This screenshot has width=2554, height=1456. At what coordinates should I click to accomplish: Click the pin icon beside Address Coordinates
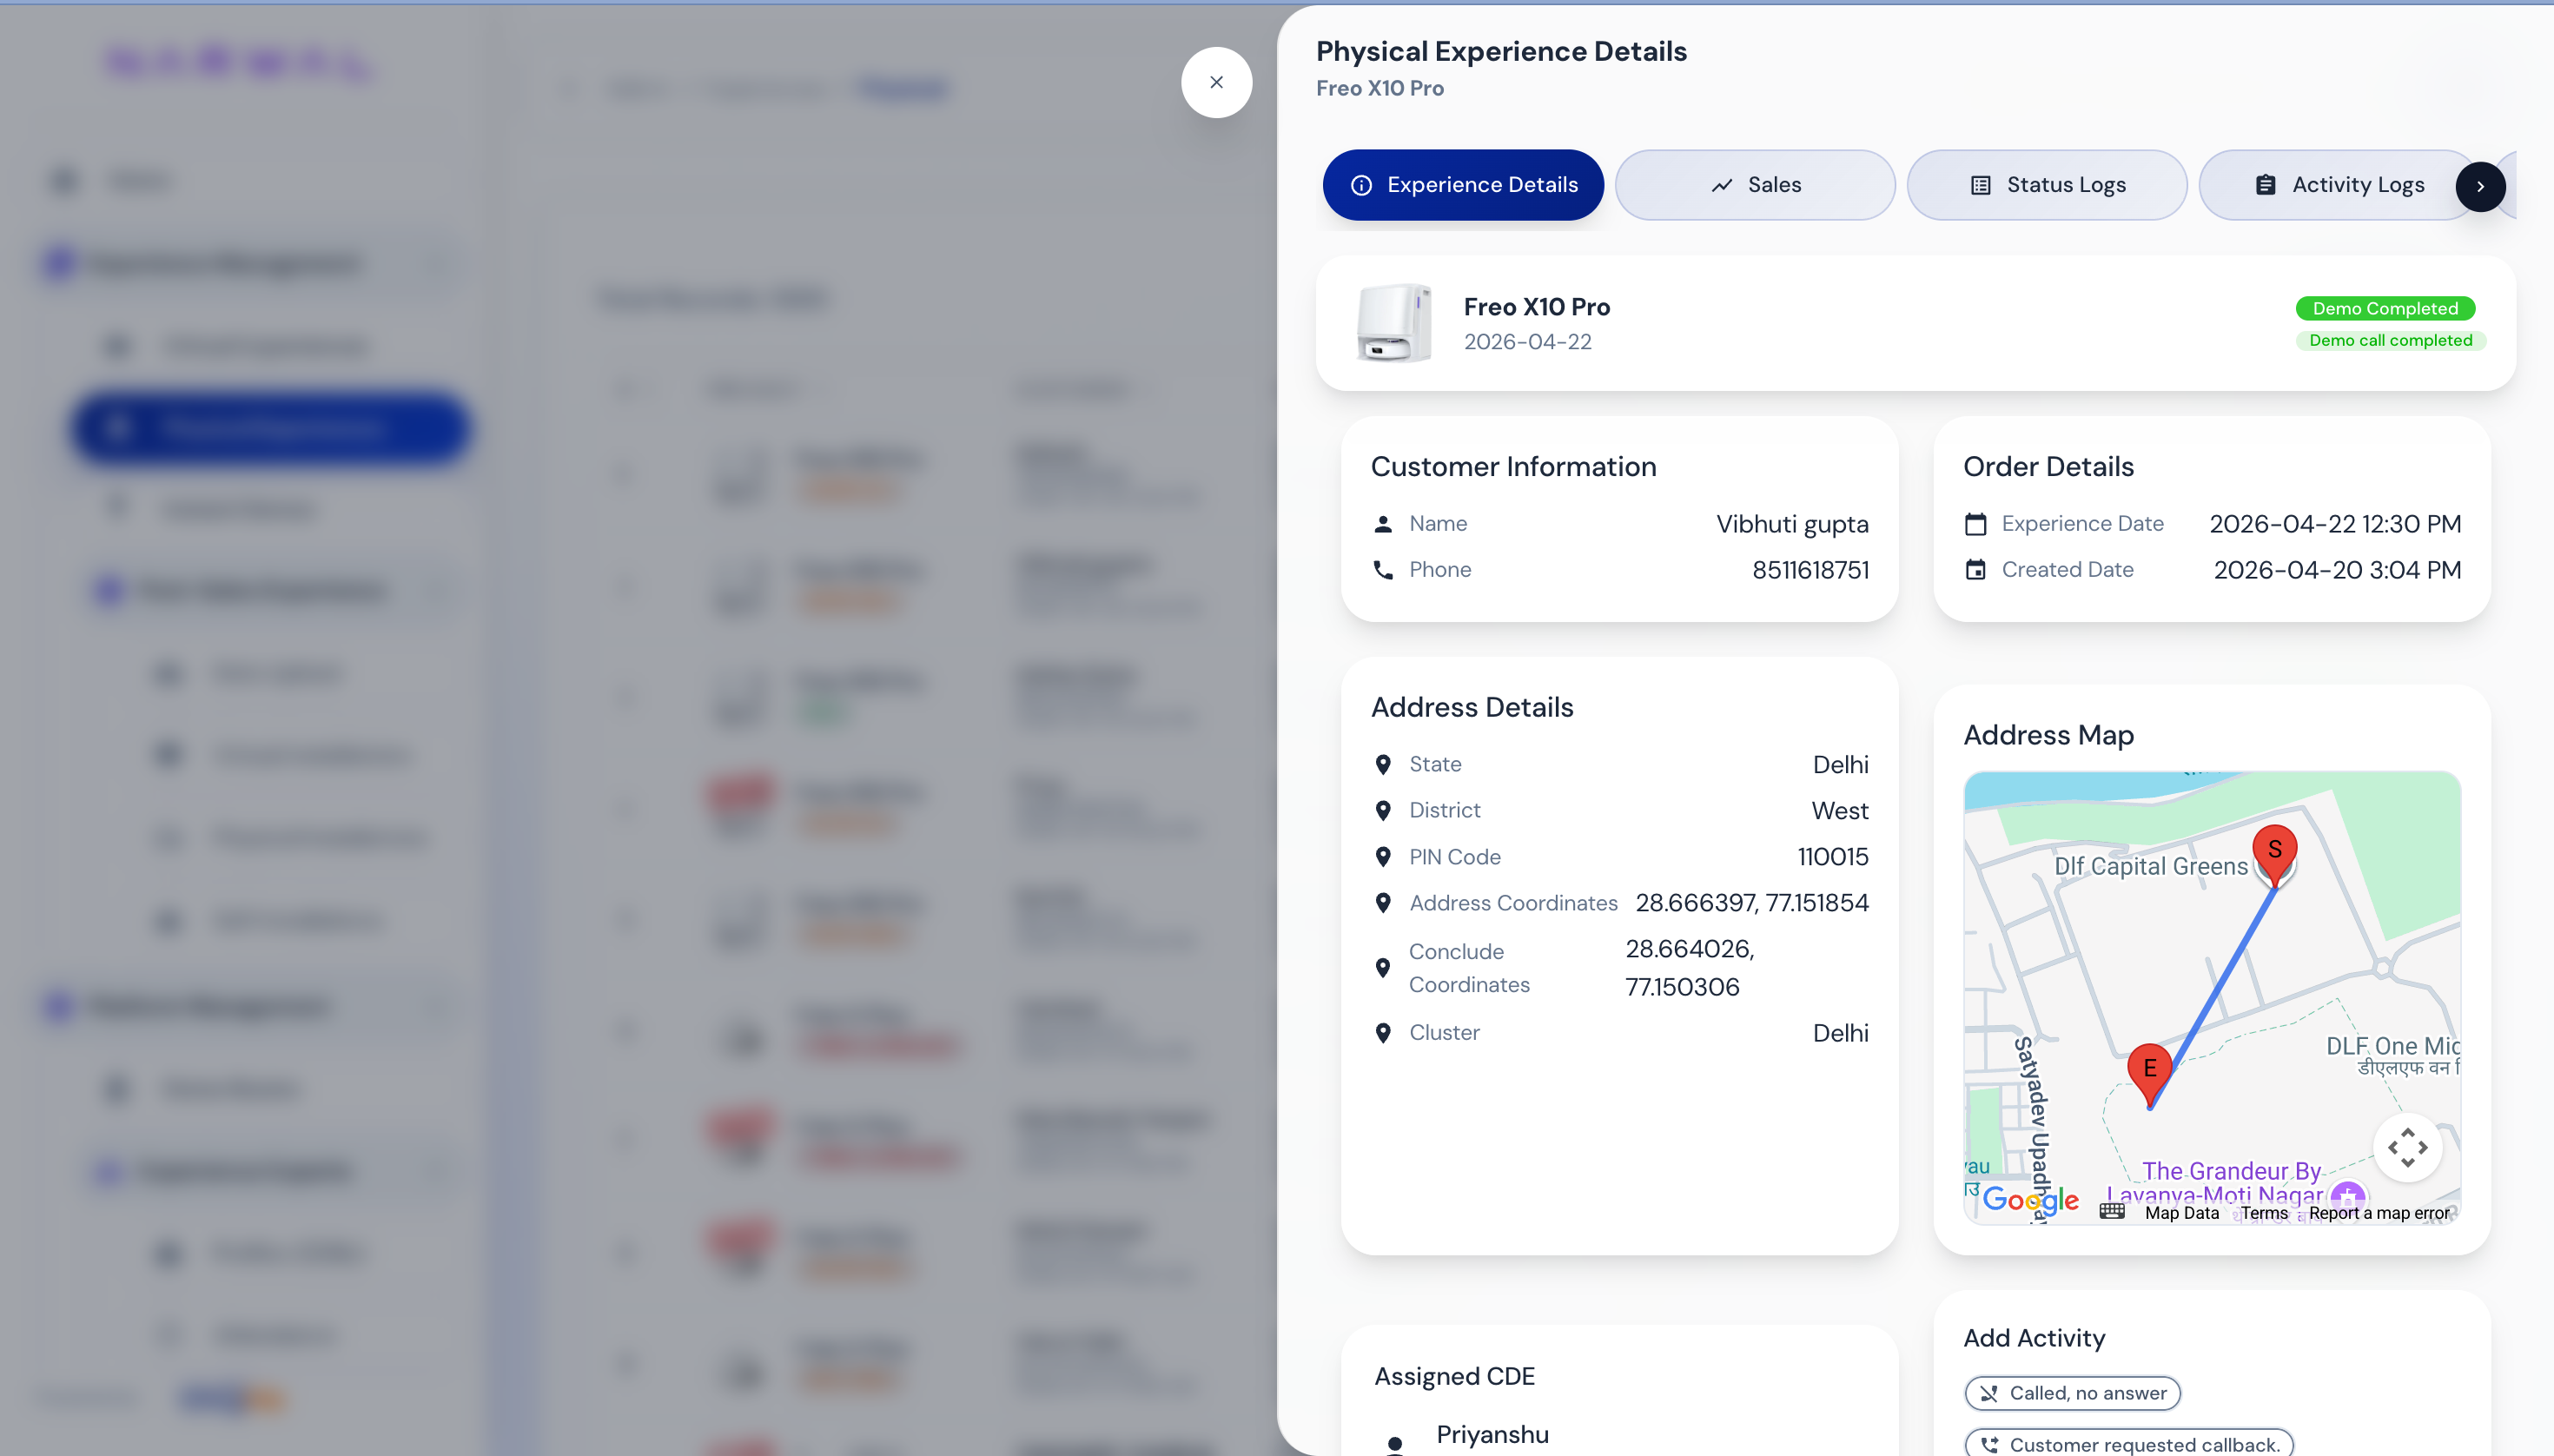pyautogui.click(x=1383, y=903)
